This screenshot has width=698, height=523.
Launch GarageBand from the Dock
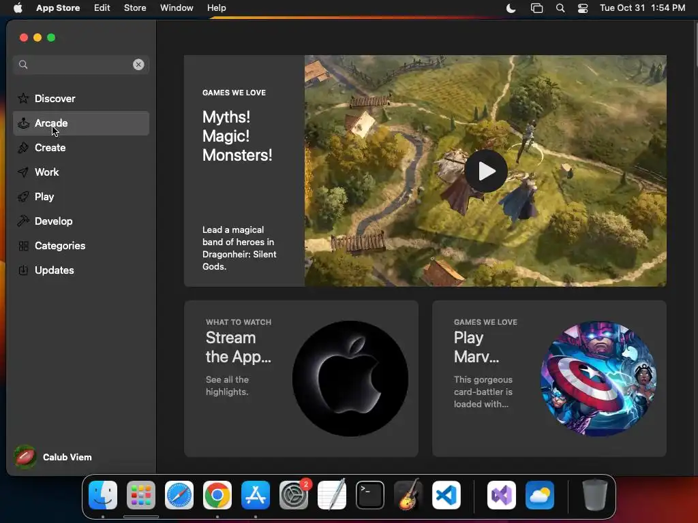408,494
